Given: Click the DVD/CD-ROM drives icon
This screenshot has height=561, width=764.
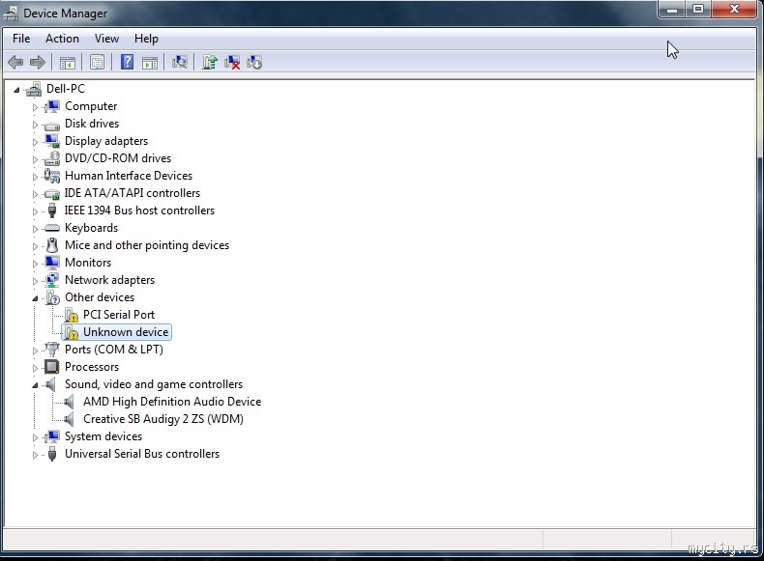Looking at the screenshot, I should (51, 158).
